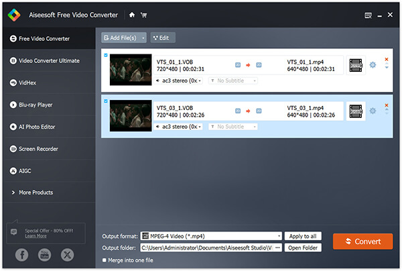Click the special offer chat bubble icon

pyautogui.click(x=14, y=232)
